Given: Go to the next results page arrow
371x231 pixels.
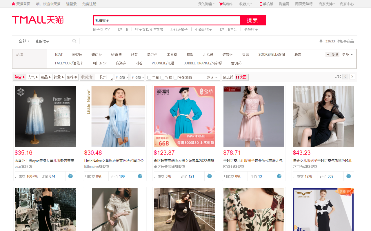Looking at the screenshot, I should [x=352, y=77].
